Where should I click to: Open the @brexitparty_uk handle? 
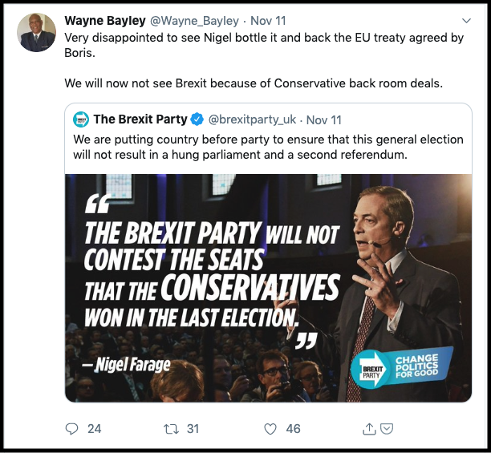[x=254, y=119]
